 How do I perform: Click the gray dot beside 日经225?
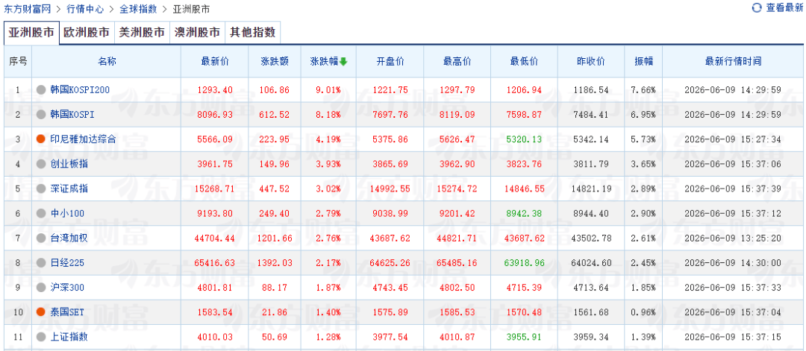coord(41,263)
